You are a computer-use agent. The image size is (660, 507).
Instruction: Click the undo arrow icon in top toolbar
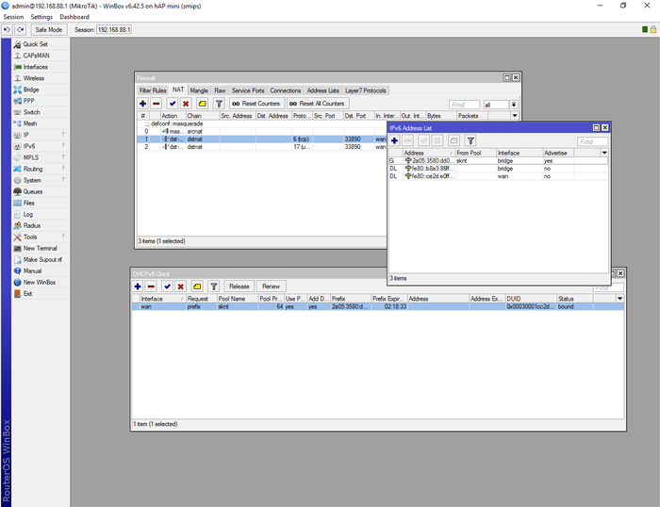tap(8, 30)
